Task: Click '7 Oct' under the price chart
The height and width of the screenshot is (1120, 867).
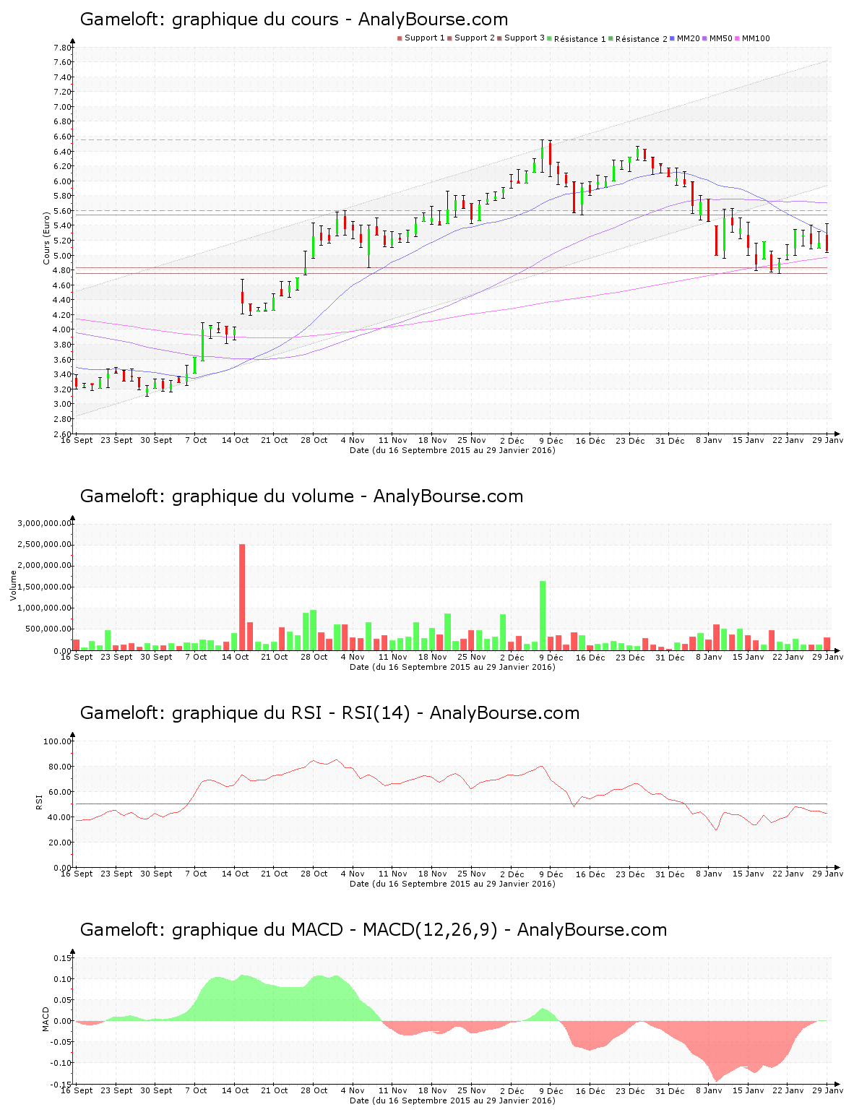Action: click(x=196, y=440)
